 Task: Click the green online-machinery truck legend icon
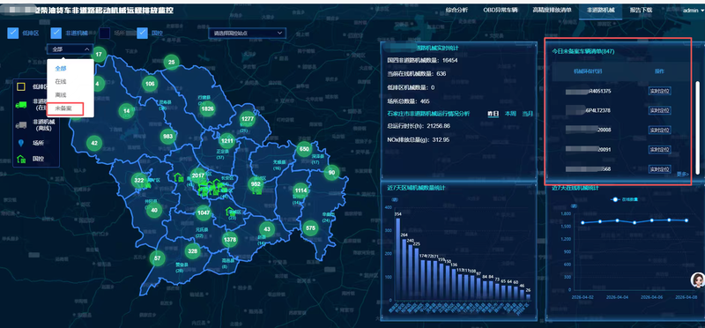coord(20,105)
